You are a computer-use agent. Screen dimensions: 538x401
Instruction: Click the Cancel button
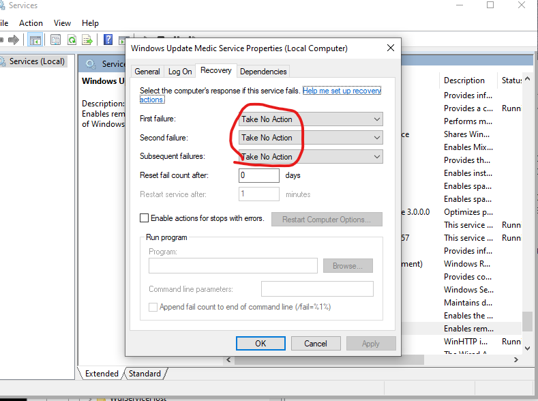(x=316, y=343)
